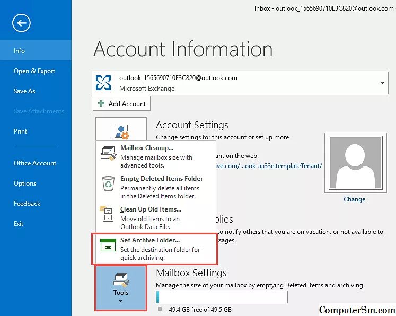The width and height of the screenshot is (396, 316).
Task: Click the recycle bin icon for Empty Deleted Items
Action: coord(108,183)
